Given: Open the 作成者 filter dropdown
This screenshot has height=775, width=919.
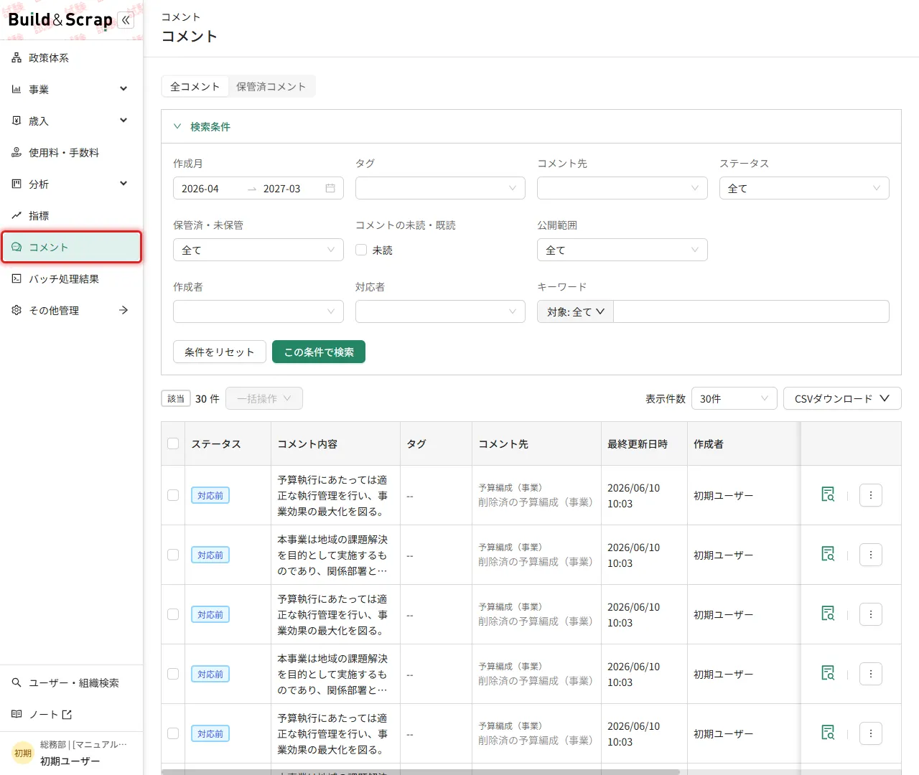Looking at the screenshot, I should 258,311.
